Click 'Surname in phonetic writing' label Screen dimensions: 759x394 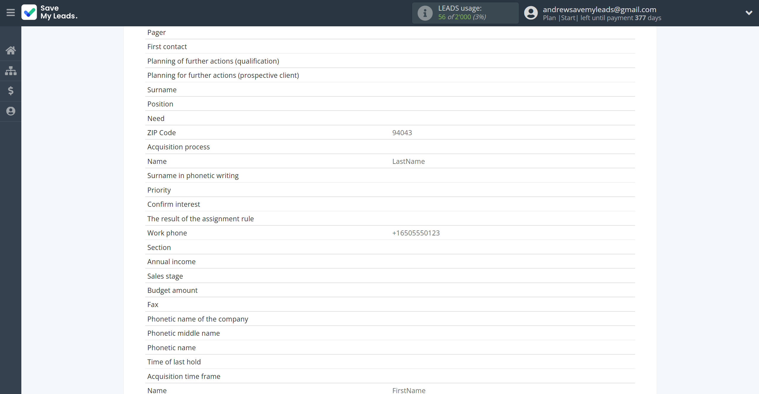pos(193,176)
